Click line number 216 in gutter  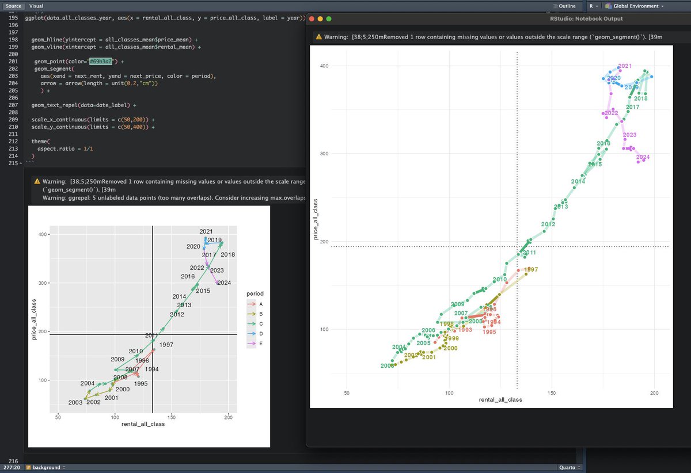[12, 461]
